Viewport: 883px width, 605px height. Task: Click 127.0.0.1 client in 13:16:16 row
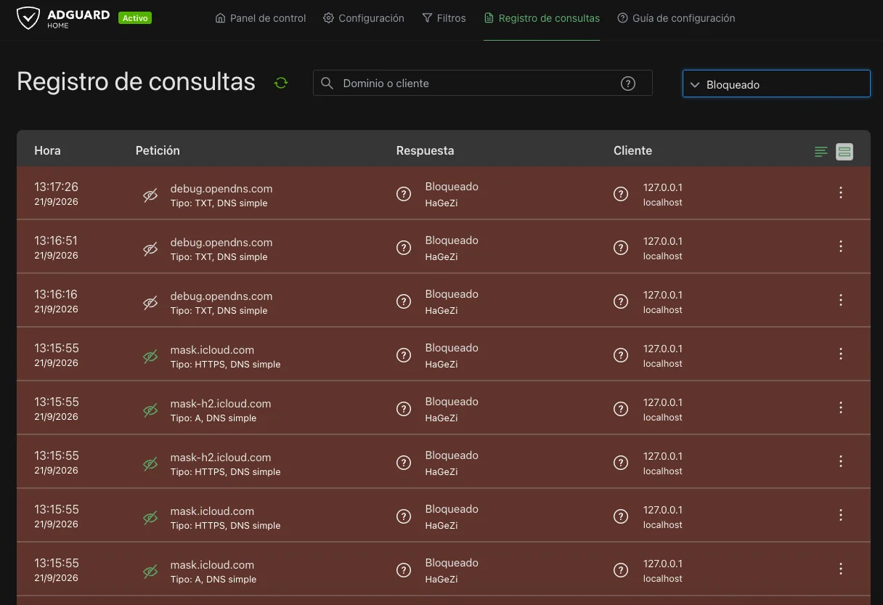(x=662, y=295)
